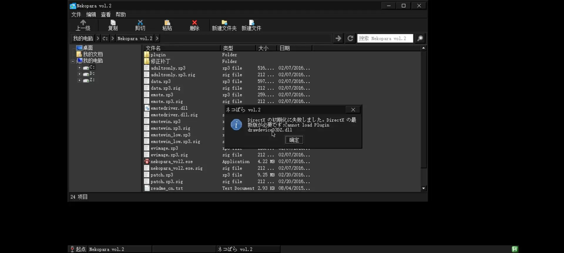The width and height of the screenshot is (564, 253).
Task: Select the 修正补丁 folder icon
Action: coord(147,61)
